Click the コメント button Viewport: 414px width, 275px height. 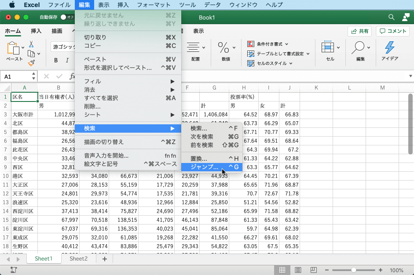point(393,31)
